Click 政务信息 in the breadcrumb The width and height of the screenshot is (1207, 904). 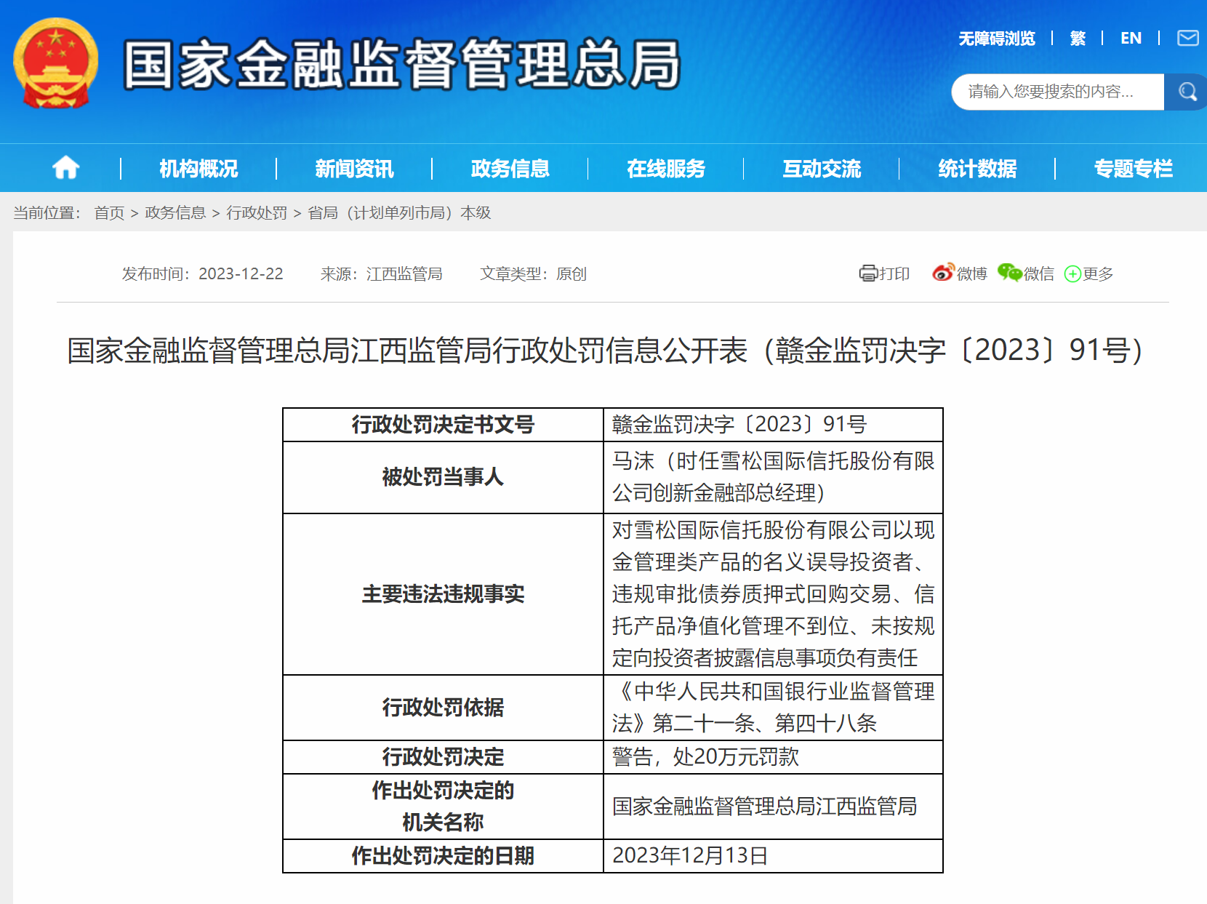tap(175, 212)
